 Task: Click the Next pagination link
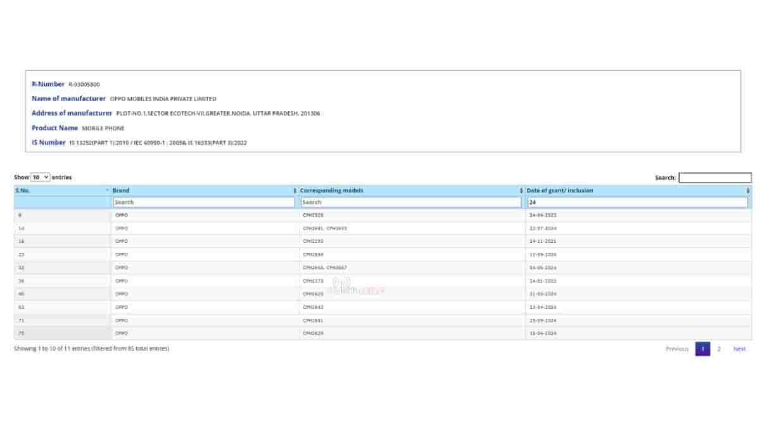[x=739, y=349]
